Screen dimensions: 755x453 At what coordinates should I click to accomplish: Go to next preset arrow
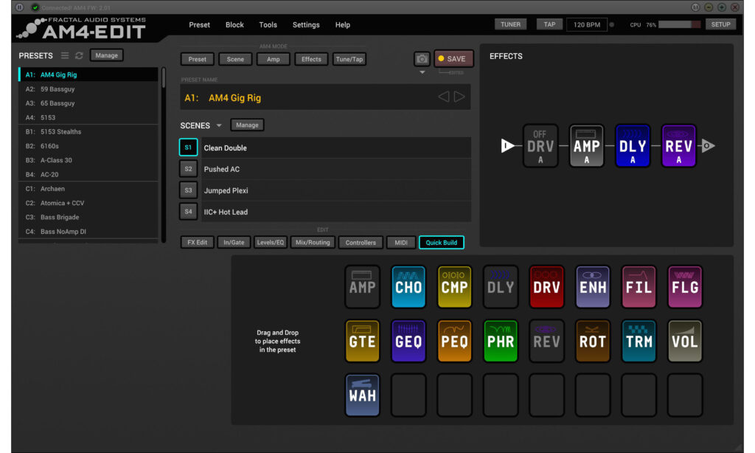click(459, 97)
